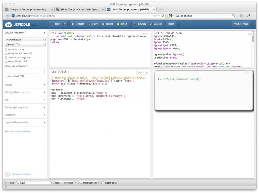Open the onDomReady load type dropdown

pos(25,39)
